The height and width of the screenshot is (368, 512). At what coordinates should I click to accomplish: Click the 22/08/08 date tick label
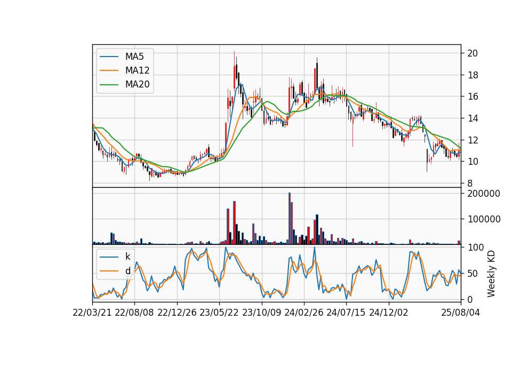point(134,313)
